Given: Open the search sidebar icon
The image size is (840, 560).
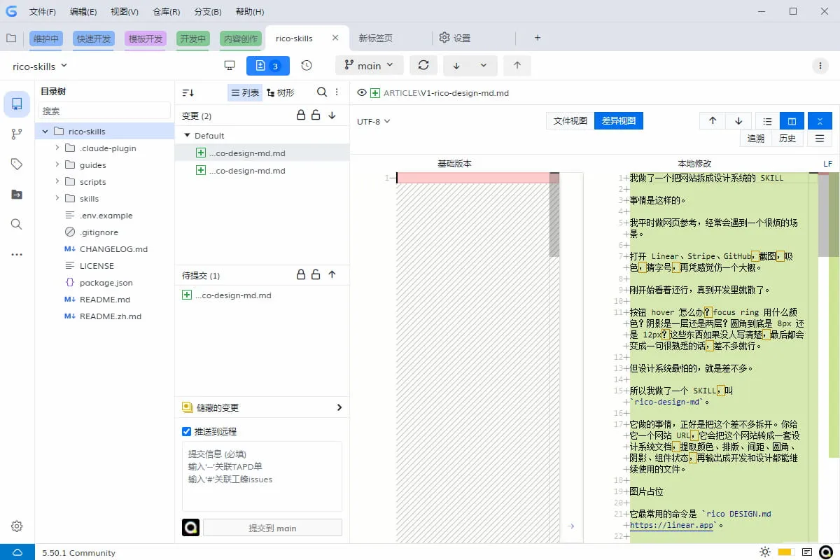Looking at the screenshot, I should coord(17,224).
